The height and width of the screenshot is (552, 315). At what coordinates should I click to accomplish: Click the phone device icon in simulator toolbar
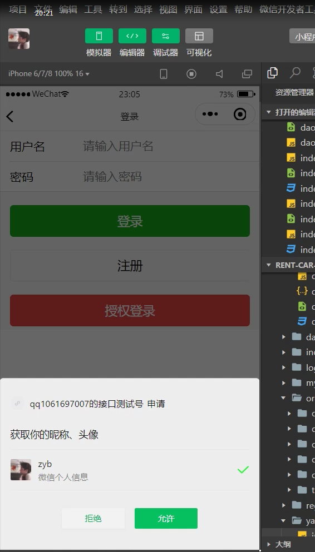click(x=164, y=74)
